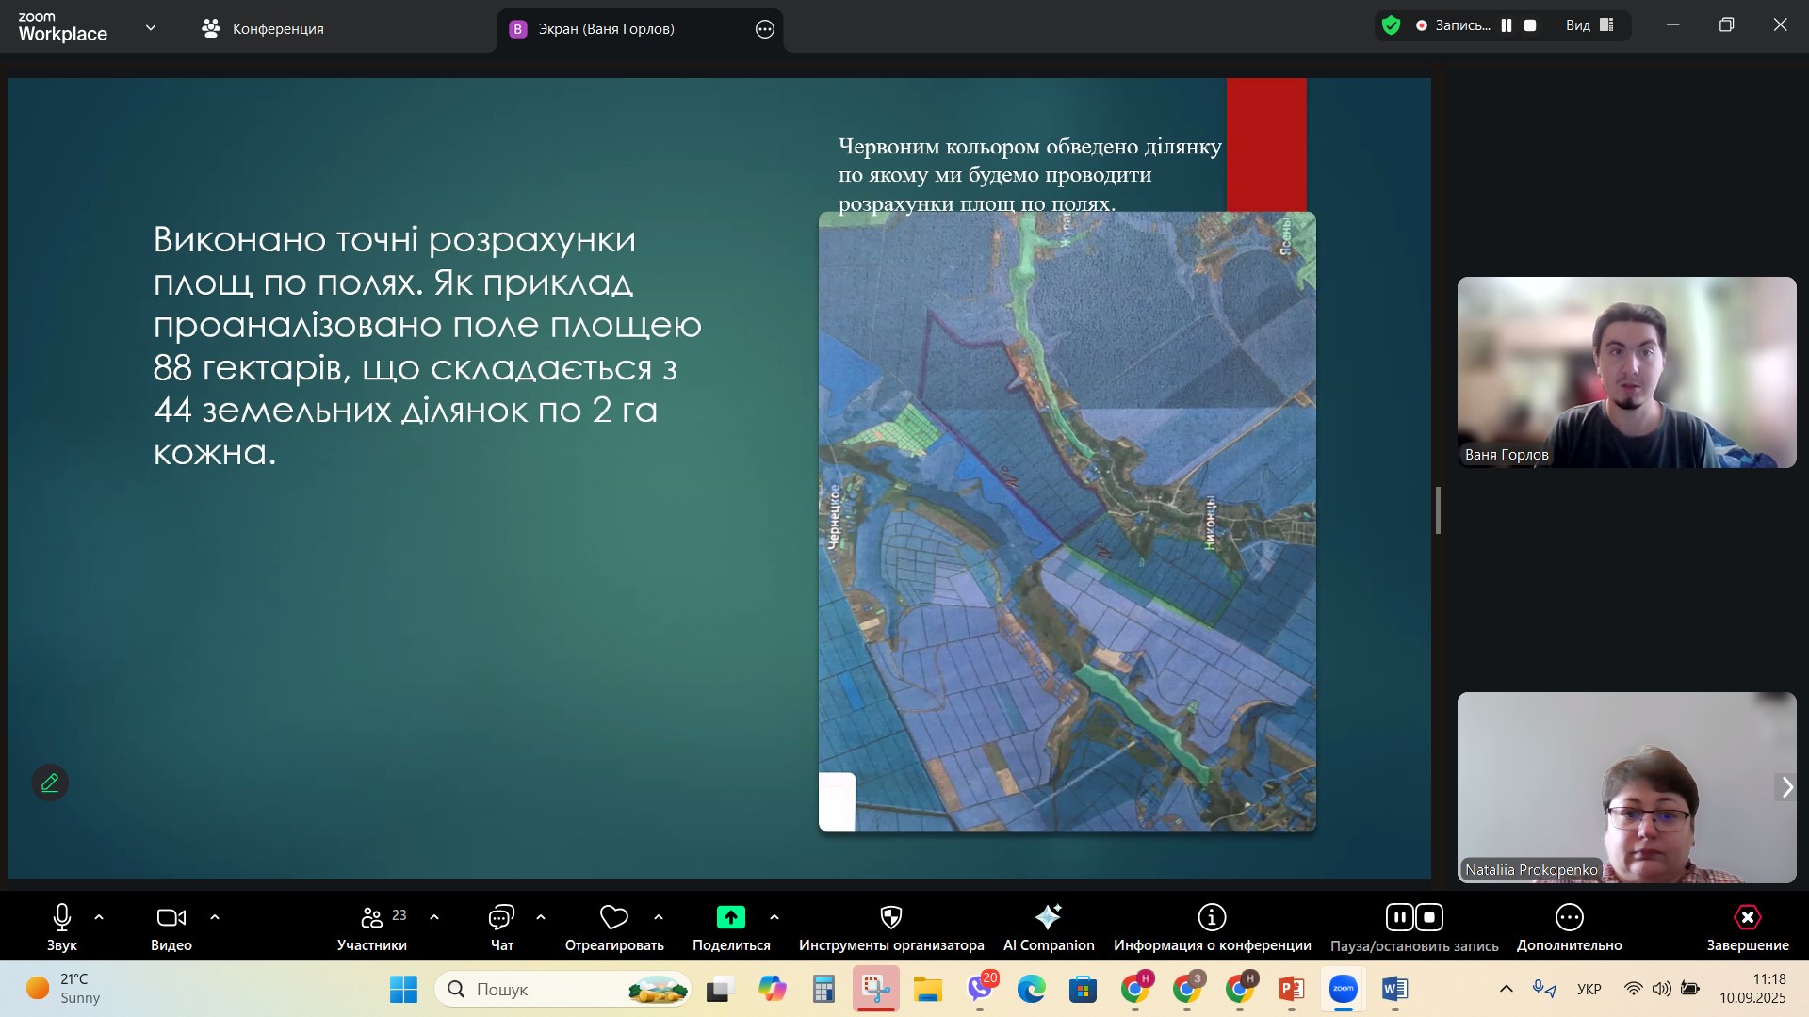The height and width of the screenshot is (1017, 1809).
Task: Open host tools shield icon
Action: tap(890, 917)
